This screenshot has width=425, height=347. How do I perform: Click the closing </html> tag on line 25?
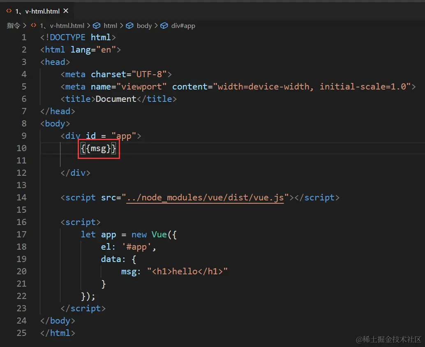click(x=58, y=333)
